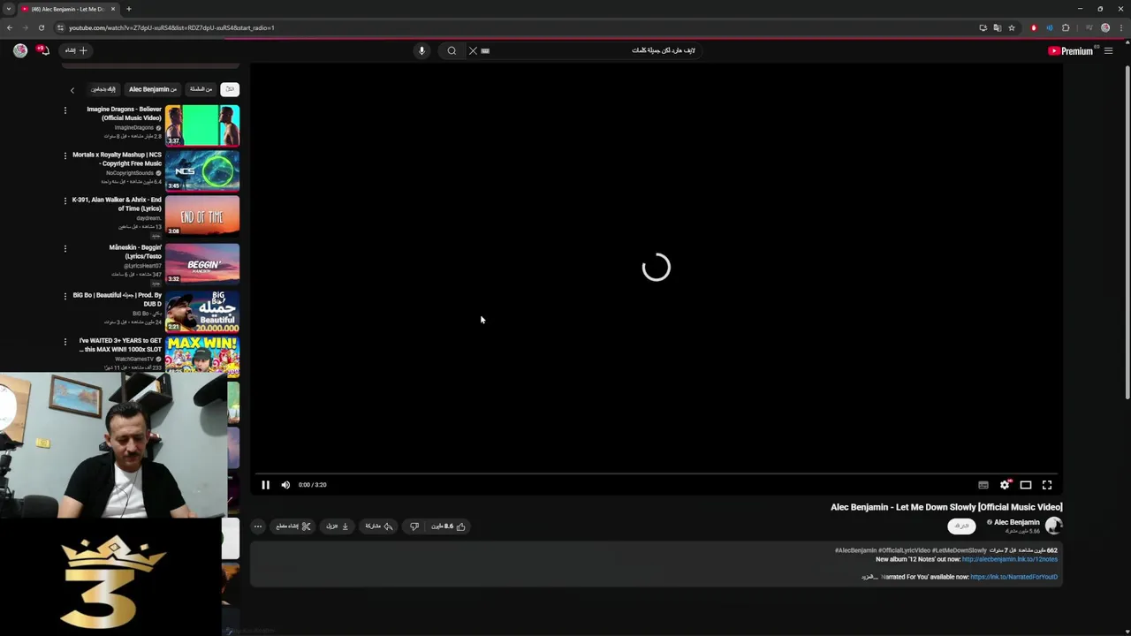The height and width of the screenshot is (636, 1131).
Task: Click the #LetMeDownSlowly hashtag
Action: tap(960, 550)
